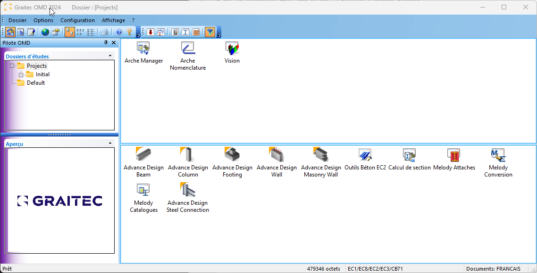Click Documents: FRANCAIS in status bar

coord(493,269)
